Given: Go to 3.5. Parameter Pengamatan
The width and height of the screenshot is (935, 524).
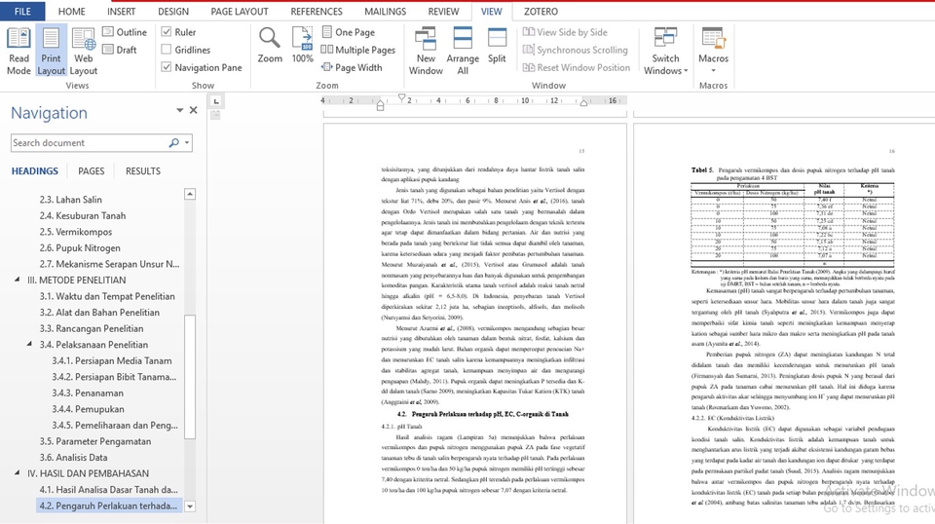Looking at the screenshot, I should (95, 441).
